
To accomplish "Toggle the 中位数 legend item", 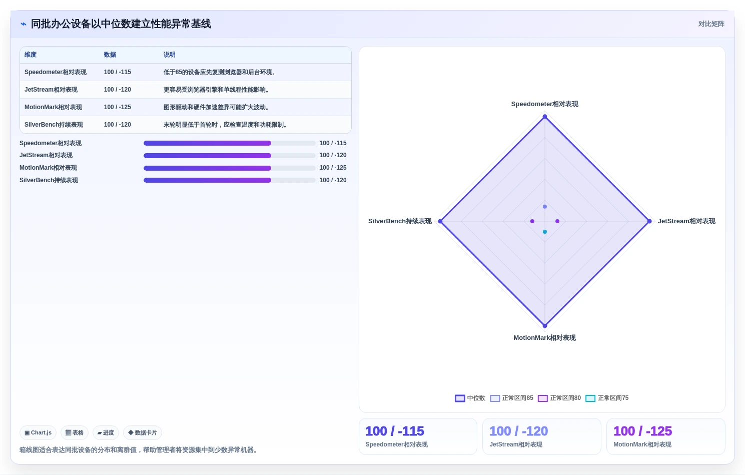I will click(470, 398).
